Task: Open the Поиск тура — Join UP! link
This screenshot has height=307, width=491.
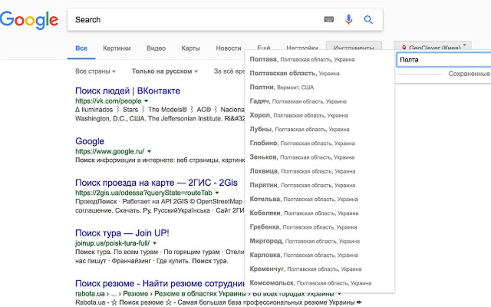Action: (x=122, y=233)
